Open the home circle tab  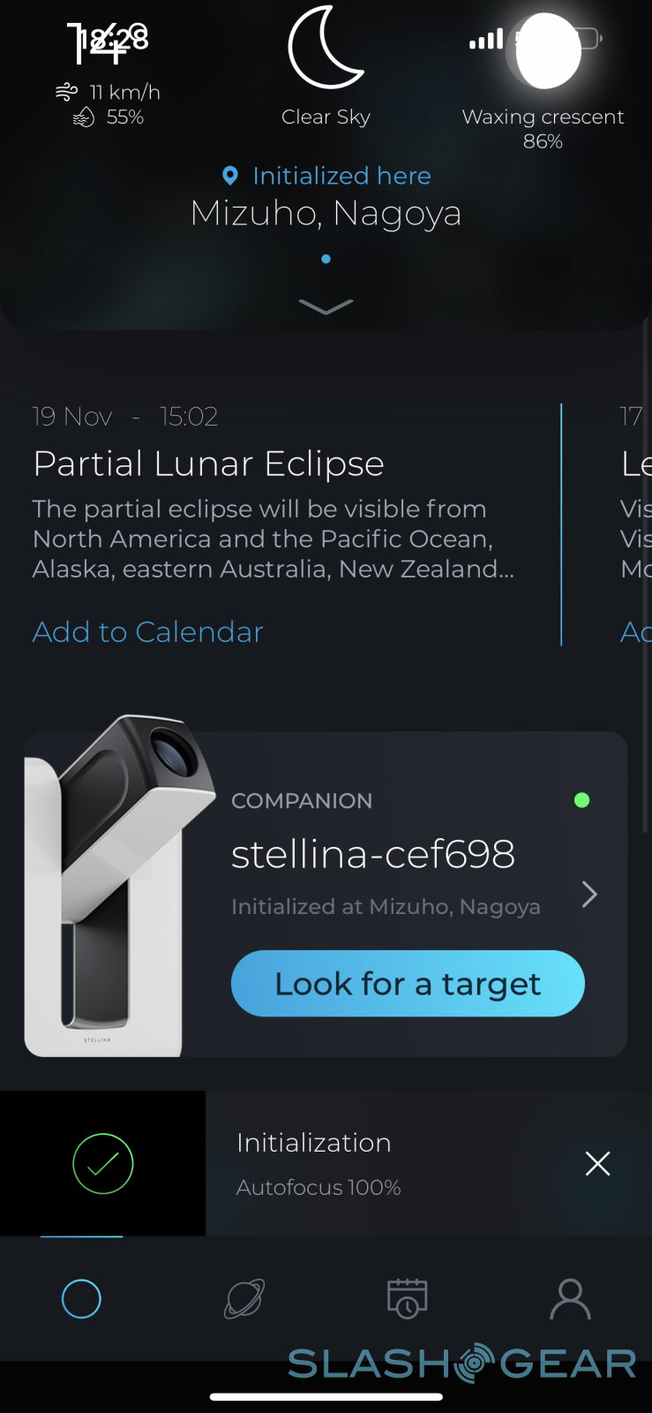click(81, 1298)
